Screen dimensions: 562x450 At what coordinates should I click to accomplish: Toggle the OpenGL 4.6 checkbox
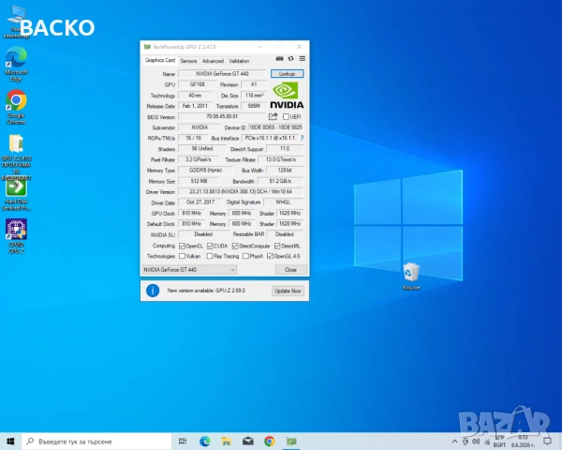270,256
